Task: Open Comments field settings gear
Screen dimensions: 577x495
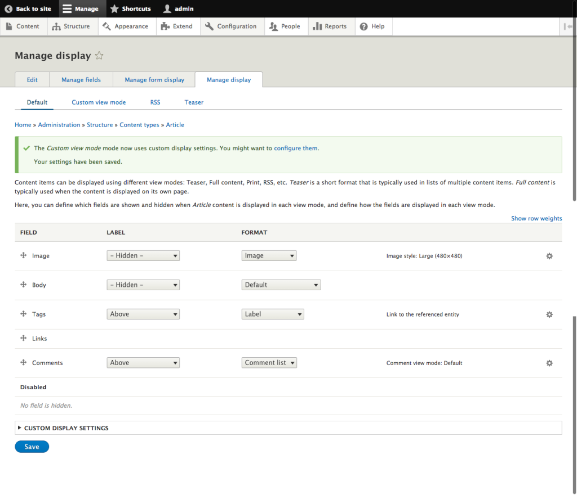Action: pyautogui.click(x=549, y=363)
